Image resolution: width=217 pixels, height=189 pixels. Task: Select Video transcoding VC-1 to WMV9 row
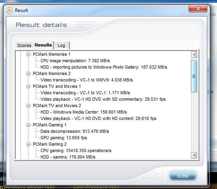[87, 80]
